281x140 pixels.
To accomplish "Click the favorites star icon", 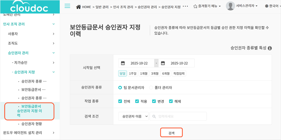I will pyautogui.click(x=195, y=6).
